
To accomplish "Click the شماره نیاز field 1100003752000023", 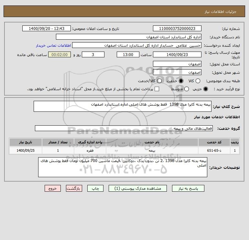I will click(177, 28).
